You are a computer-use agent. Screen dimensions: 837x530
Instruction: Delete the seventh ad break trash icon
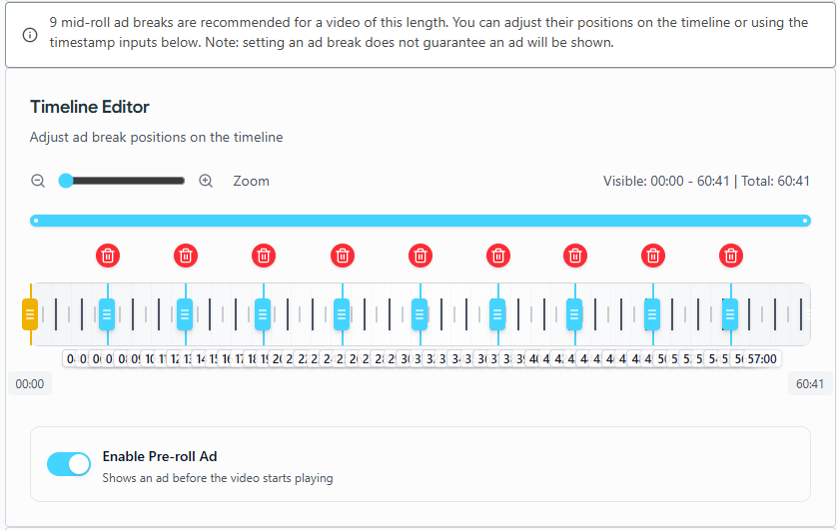point(575,256)
